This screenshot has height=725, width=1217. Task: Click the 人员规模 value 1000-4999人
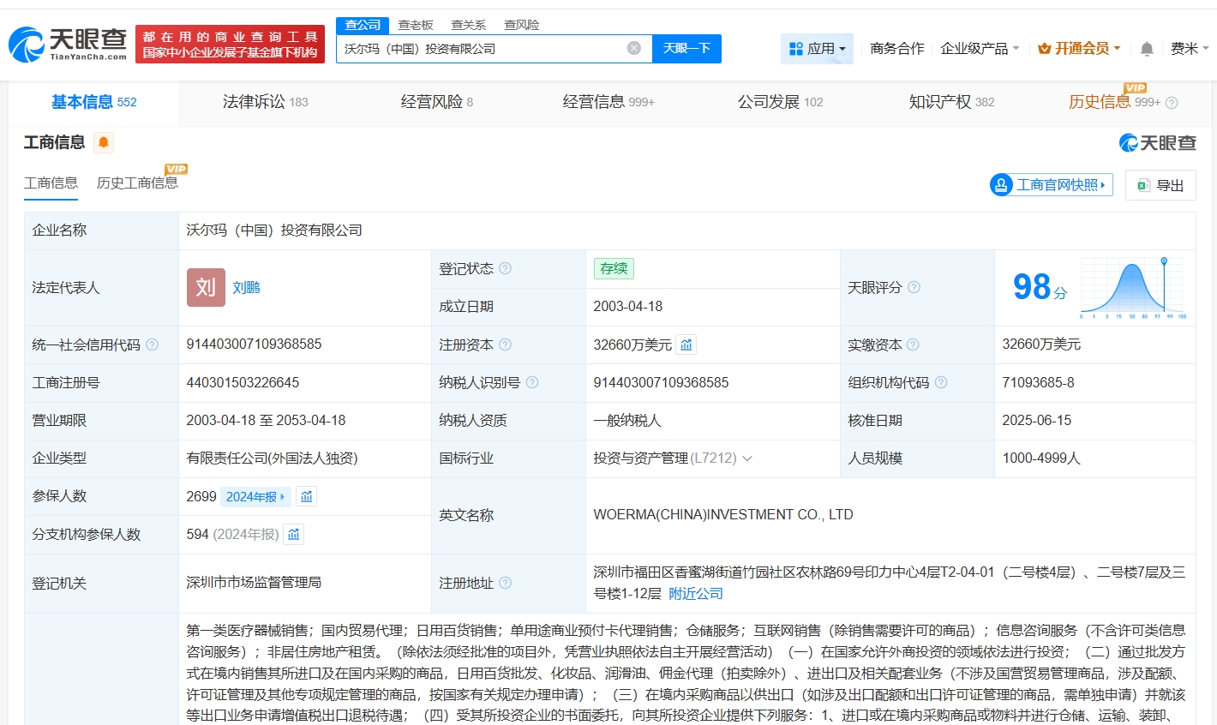point(1041,458)
